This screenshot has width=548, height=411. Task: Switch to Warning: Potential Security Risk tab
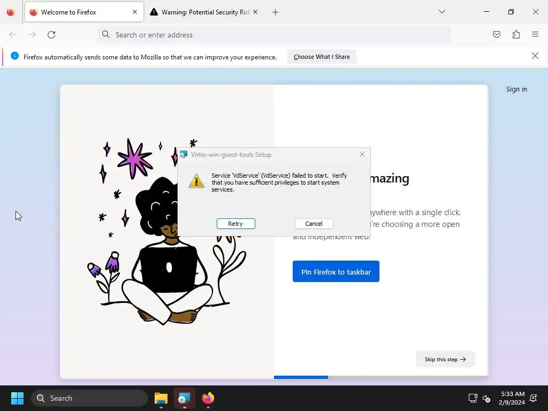tap(204, 12)
